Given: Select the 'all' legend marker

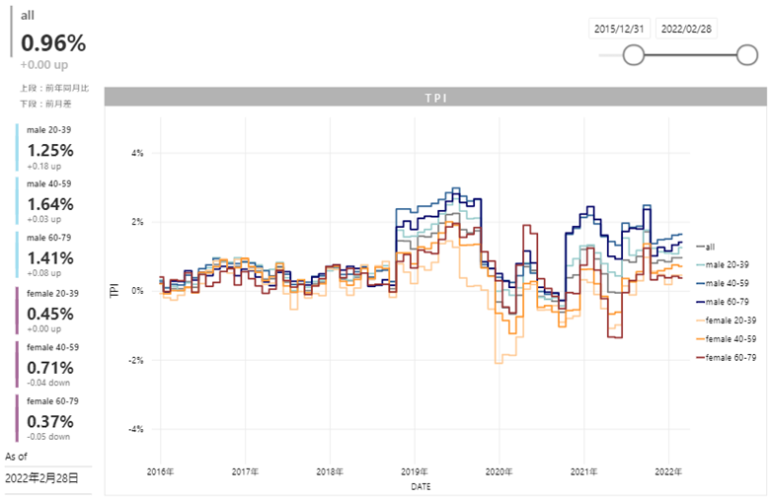Looking at the screenshot, I should pyautogui.click(x=701, y=247).
